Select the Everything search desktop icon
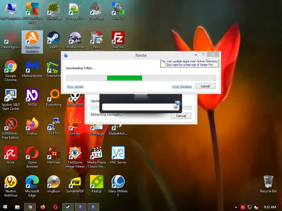The height and width of the screenshot is (211, 282). (x=54, y=98)
